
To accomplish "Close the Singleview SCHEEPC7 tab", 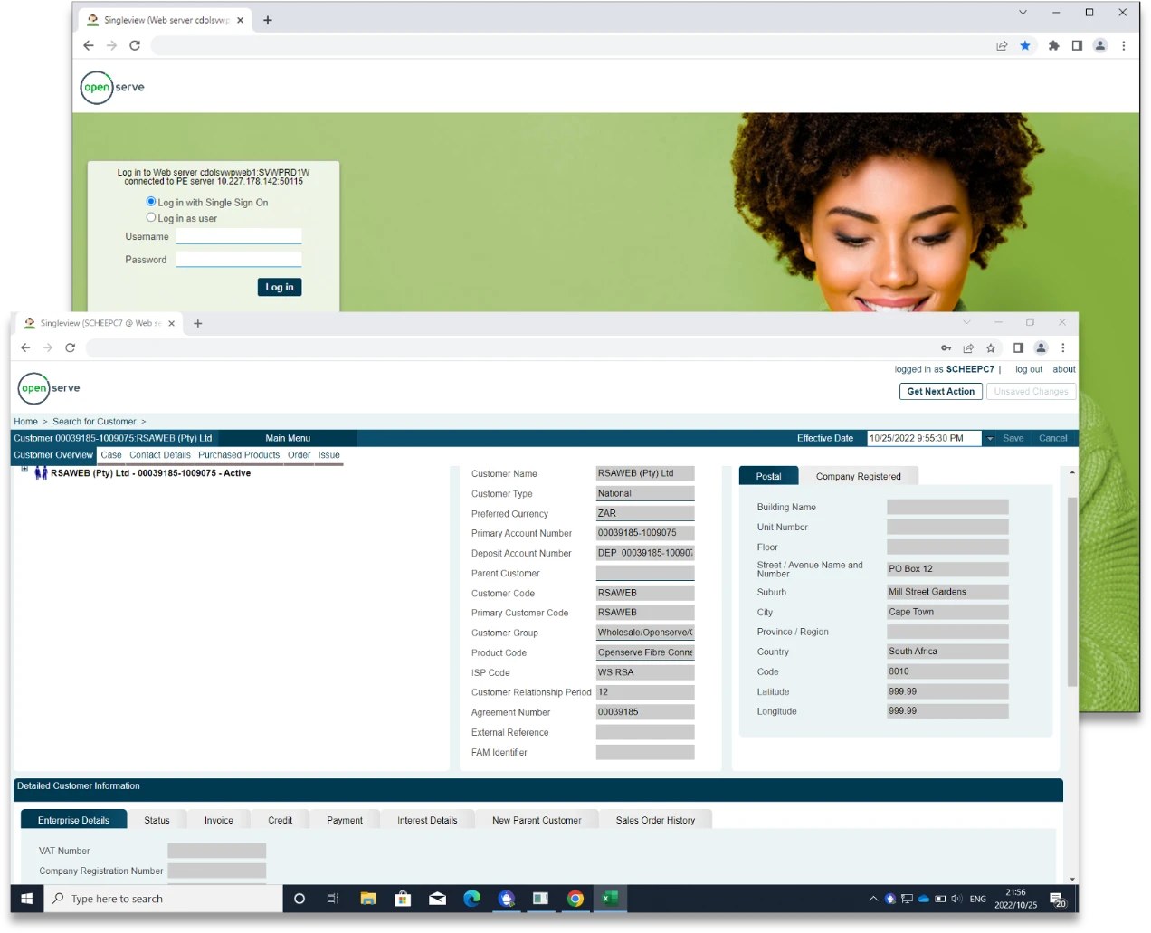I will (x=171, y=323).
